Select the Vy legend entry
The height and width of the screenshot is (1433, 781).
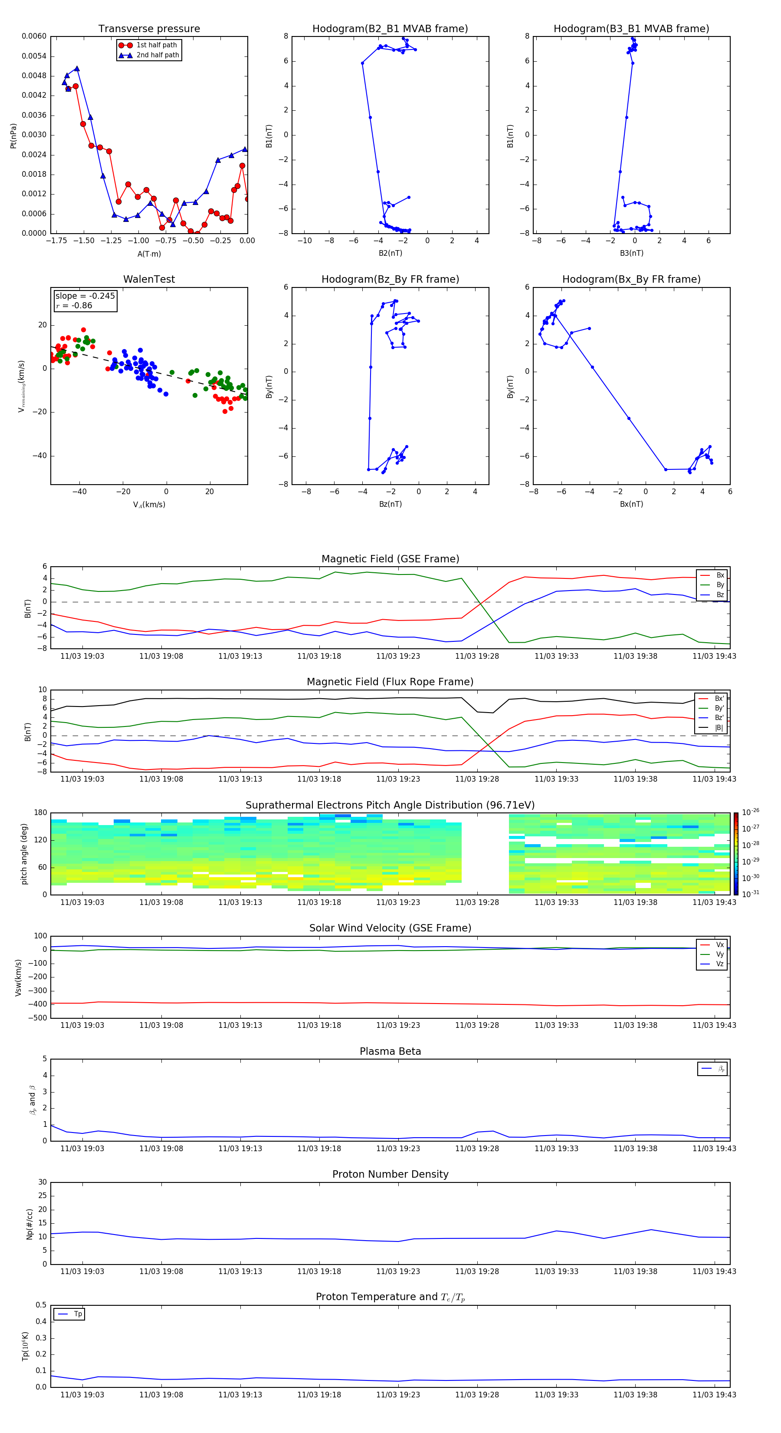[712, 954]
